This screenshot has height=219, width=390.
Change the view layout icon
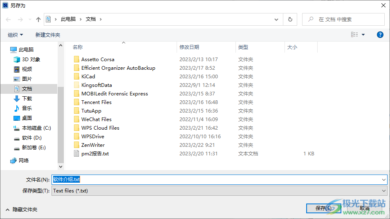point(354,35)
